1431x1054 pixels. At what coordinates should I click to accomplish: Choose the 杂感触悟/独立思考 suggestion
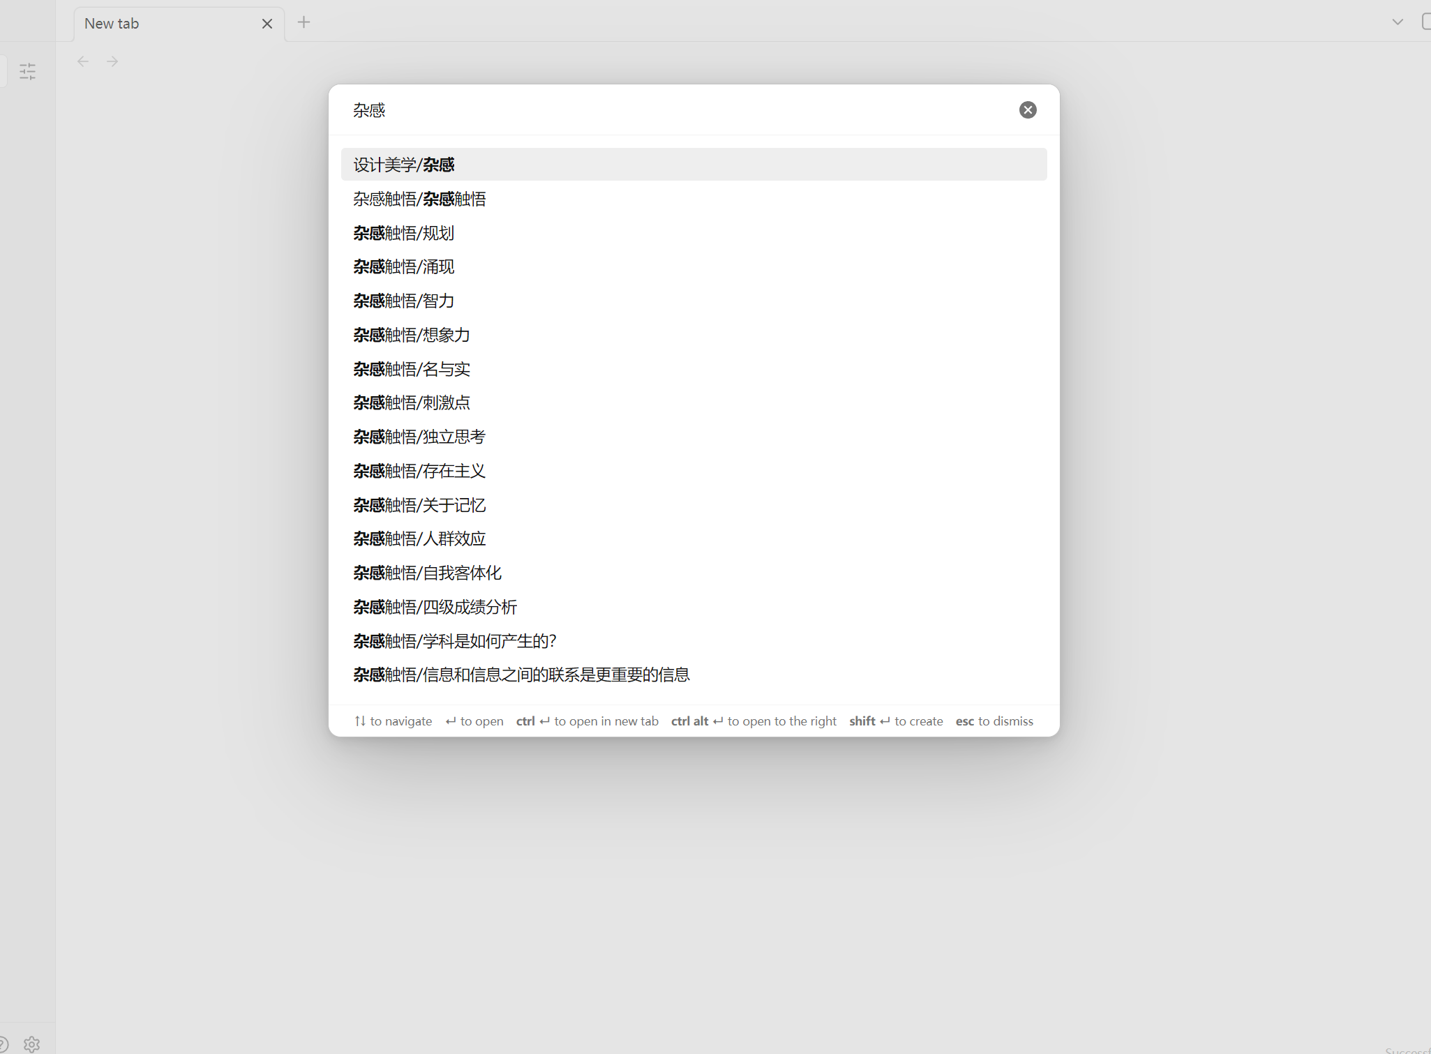419,437
